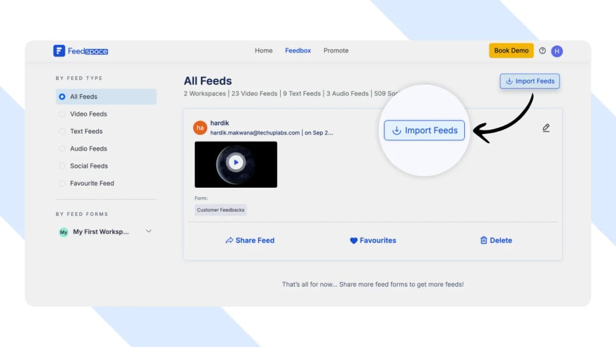This screenshot has width=616, height=347.
Task: Expand the My First Workspace dropdown
Action: click(148, 231)
